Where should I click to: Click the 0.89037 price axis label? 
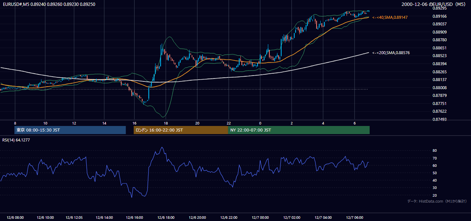pyautogui.click(x=439, y=24)
